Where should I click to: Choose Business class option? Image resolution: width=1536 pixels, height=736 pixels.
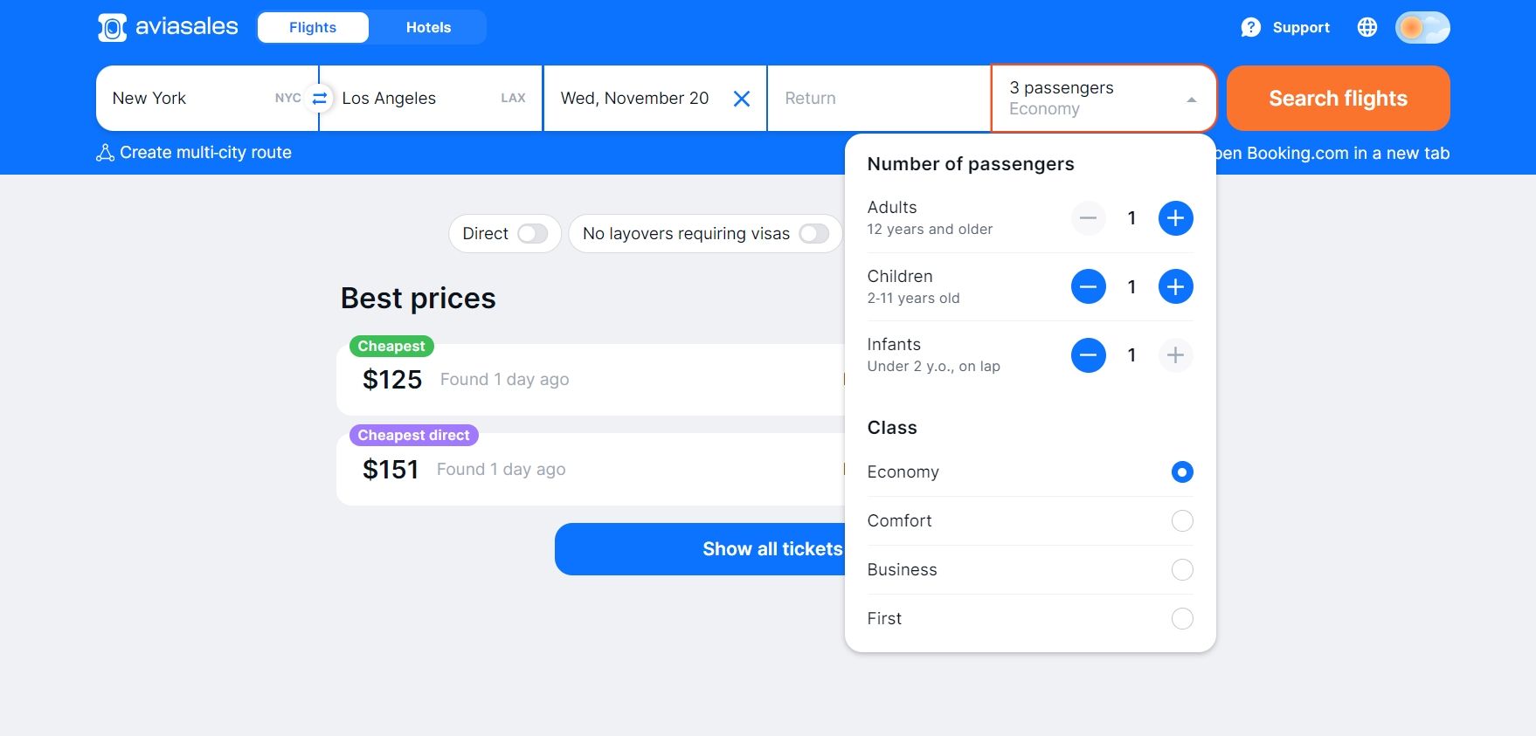click(1181, 570)
